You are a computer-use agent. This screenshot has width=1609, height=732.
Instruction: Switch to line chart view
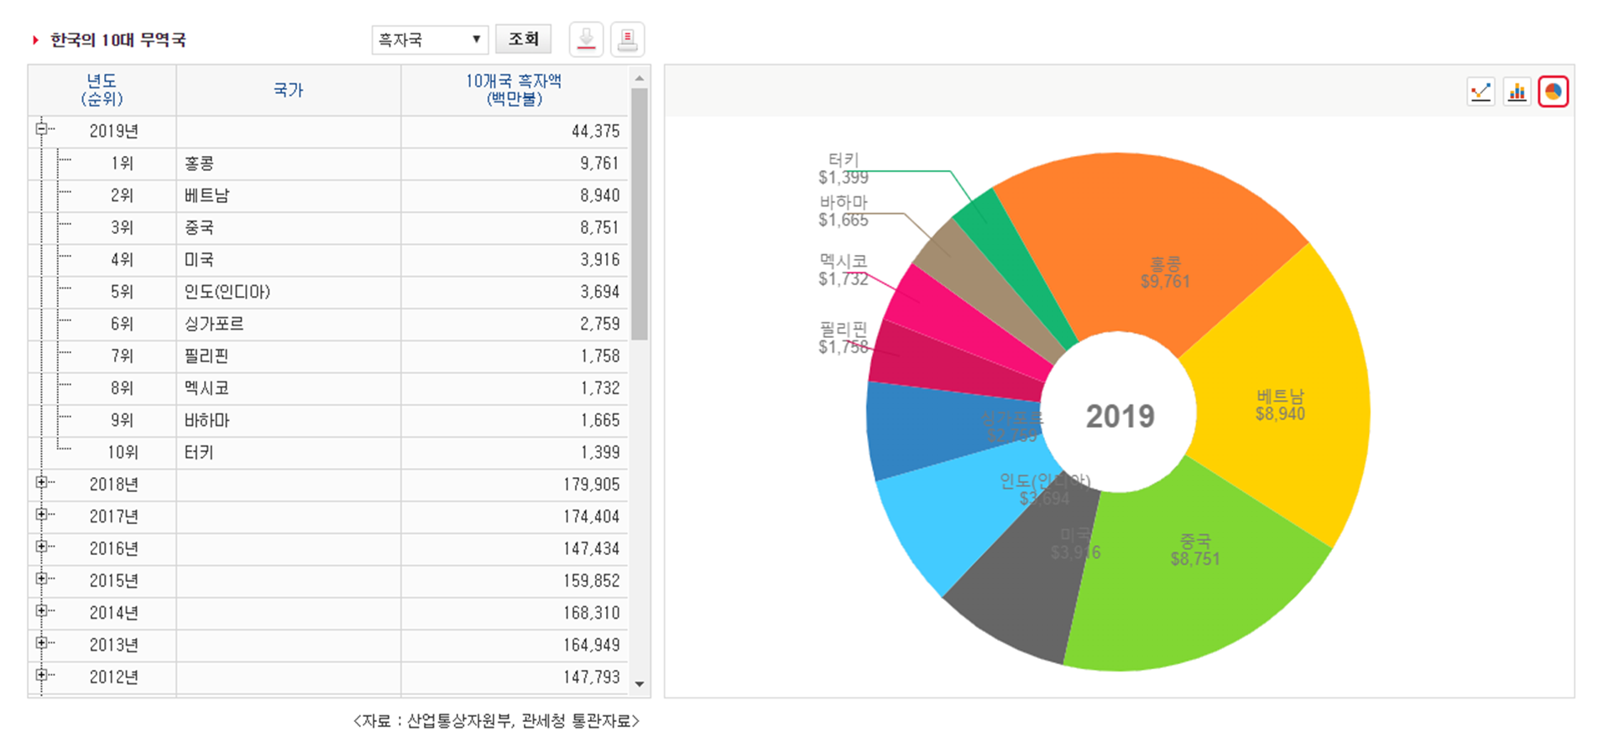click(x=1481, y=91)
